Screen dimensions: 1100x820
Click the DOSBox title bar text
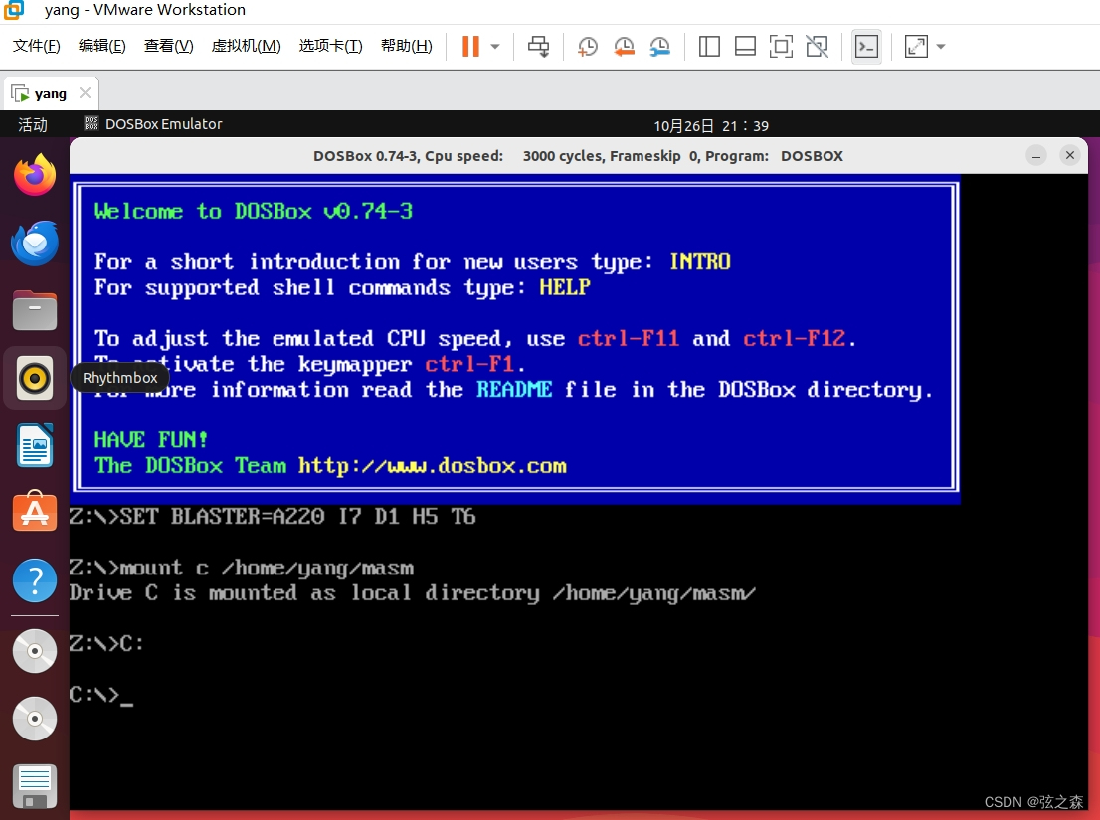(x=578, y=156)
